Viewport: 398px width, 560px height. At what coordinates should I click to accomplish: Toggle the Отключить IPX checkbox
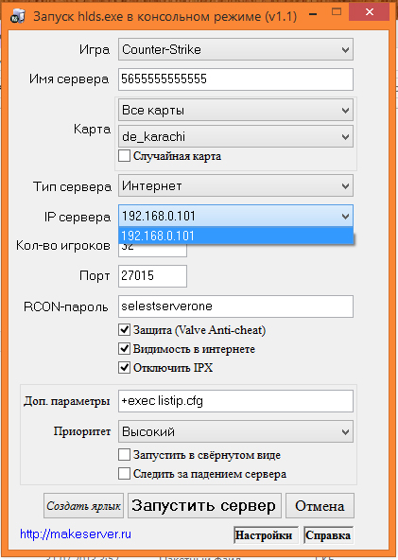124,367
